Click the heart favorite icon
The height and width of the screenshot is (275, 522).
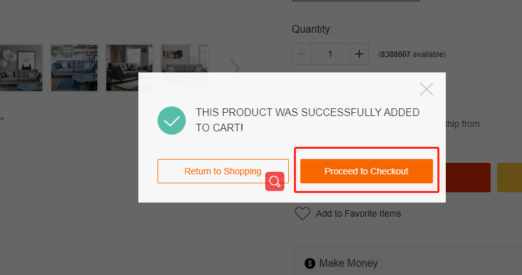point(302,213)
